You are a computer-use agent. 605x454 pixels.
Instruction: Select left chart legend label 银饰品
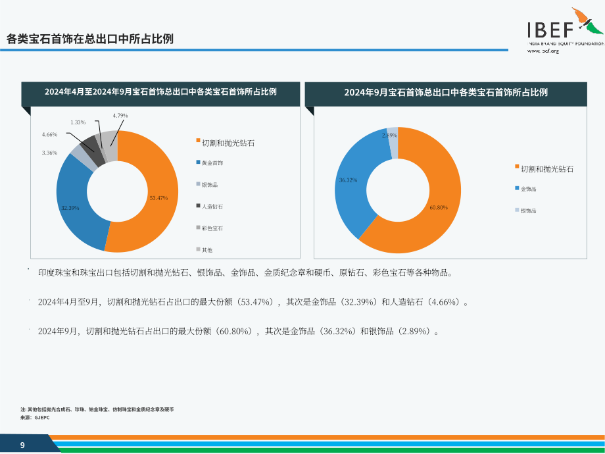point(210,185)
